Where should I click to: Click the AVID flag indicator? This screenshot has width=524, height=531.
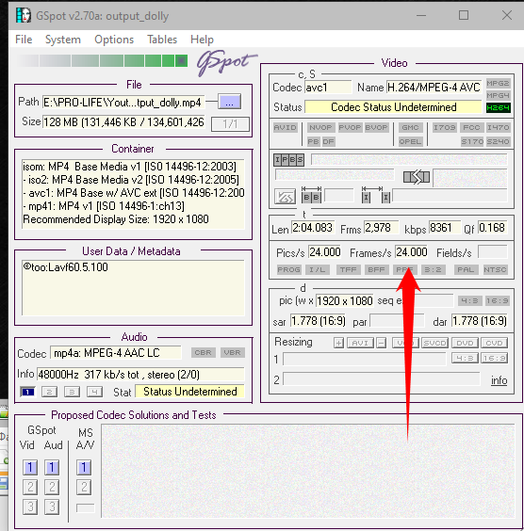286,127
